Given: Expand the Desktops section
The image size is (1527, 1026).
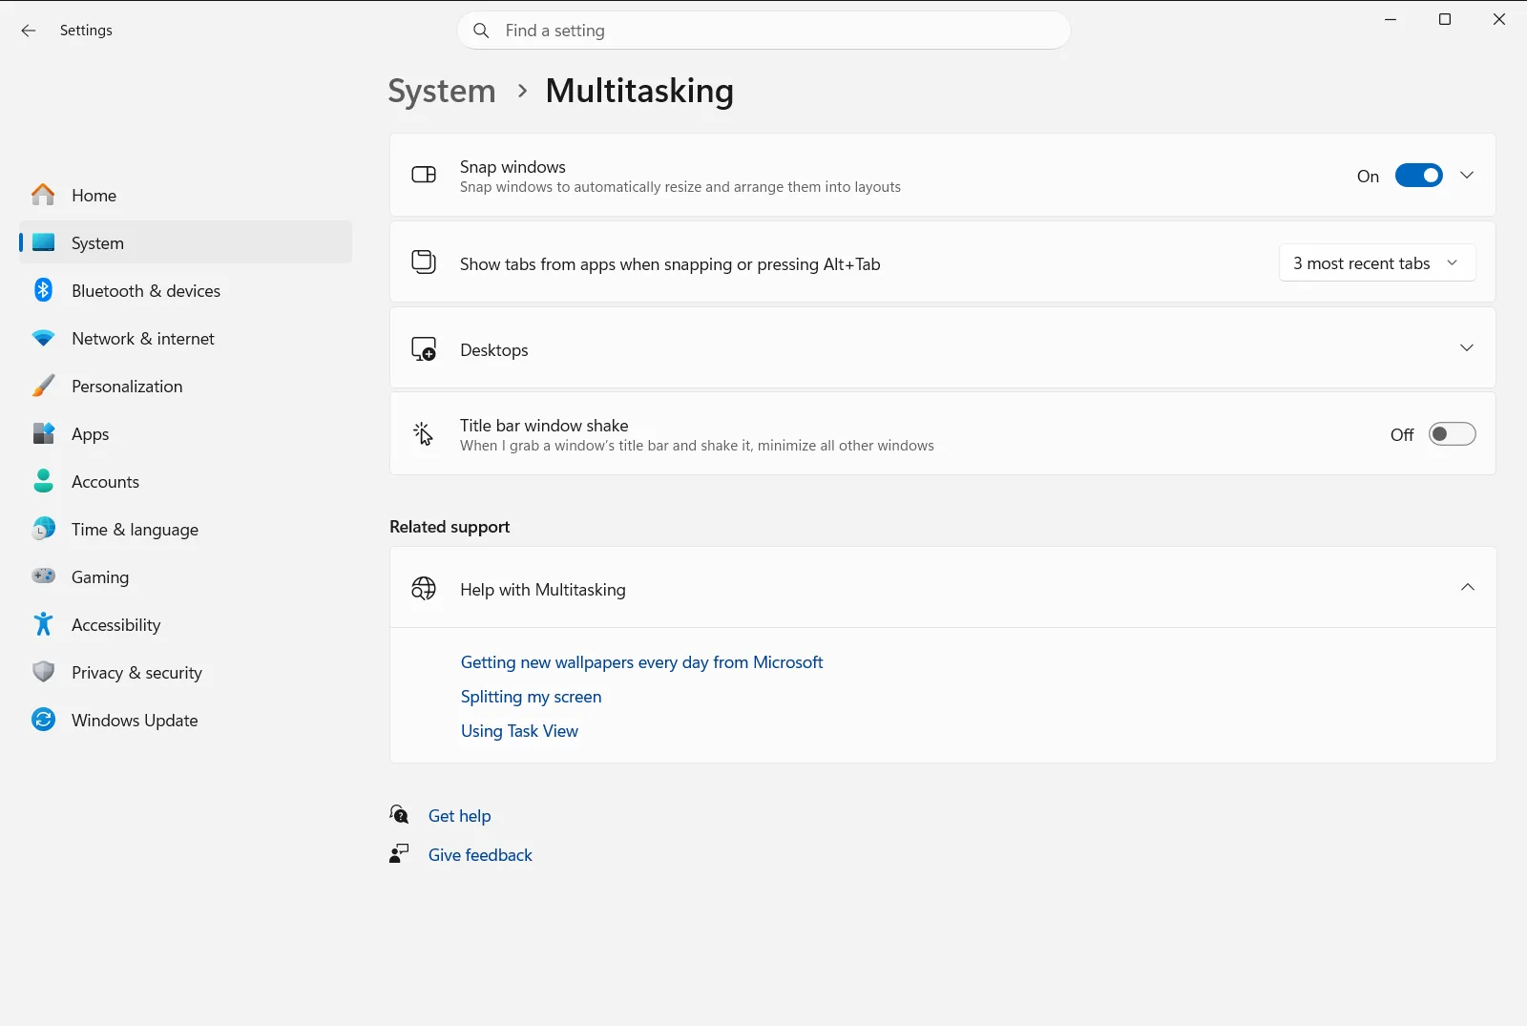Looking at the screenshot, I should tap(942, 348).
